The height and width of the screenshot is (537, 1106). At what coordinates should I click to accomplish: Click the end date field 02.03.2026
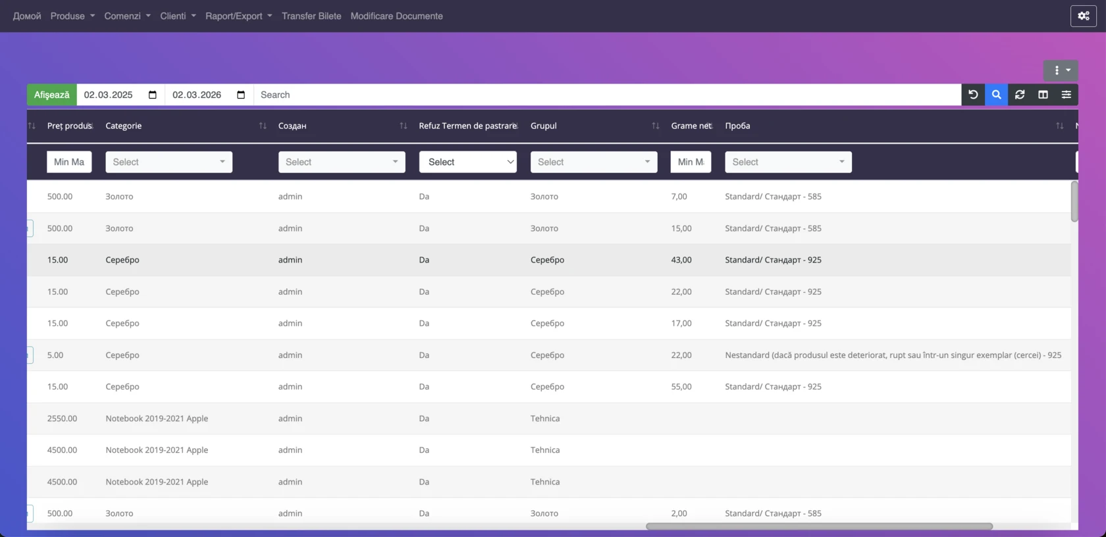pyautogui.click(x=209, y=95)
